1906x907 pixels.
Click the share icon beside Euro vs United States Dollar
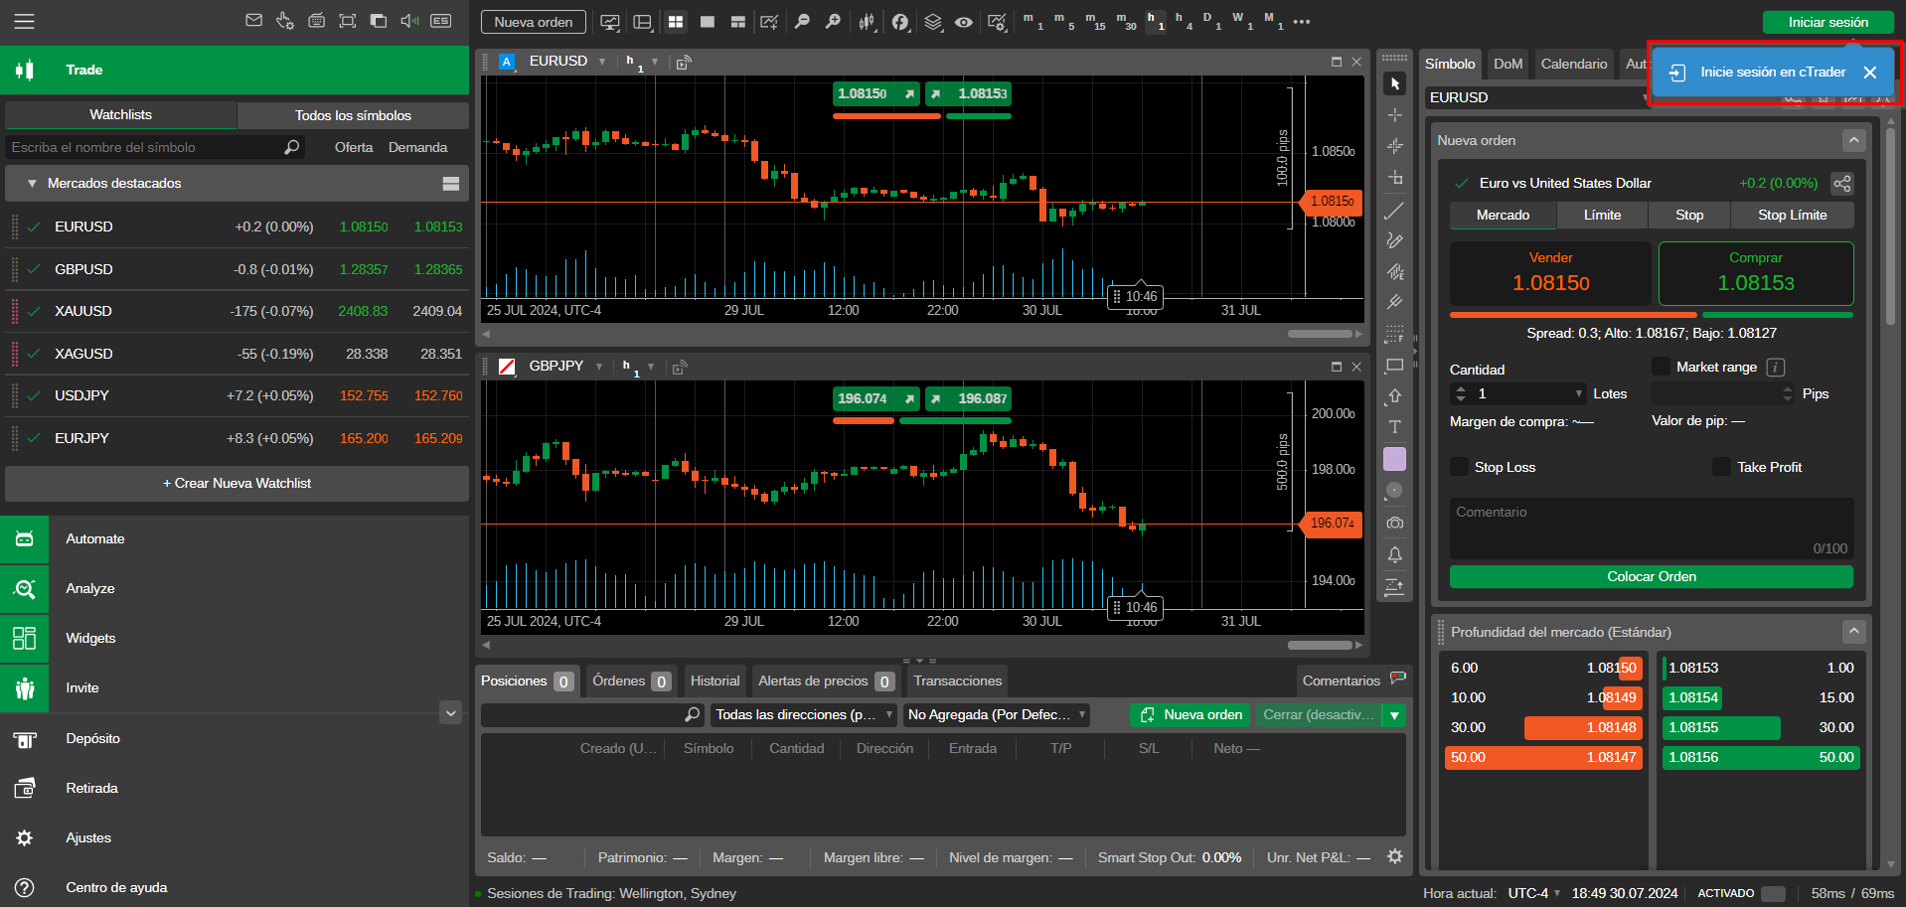1841,184
